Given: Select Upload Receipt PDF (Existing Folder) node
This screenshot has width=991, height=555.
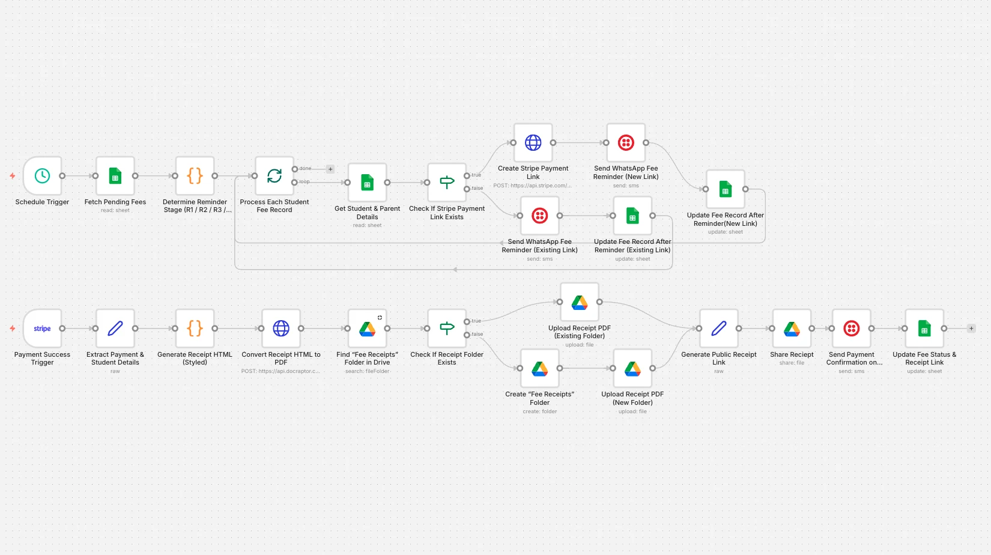Looking at the screenshot, I should (x=580, y=302).
